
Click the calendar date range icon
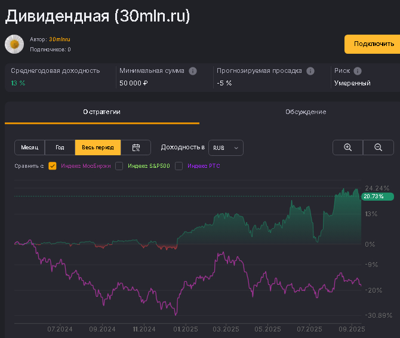(136, 148)
